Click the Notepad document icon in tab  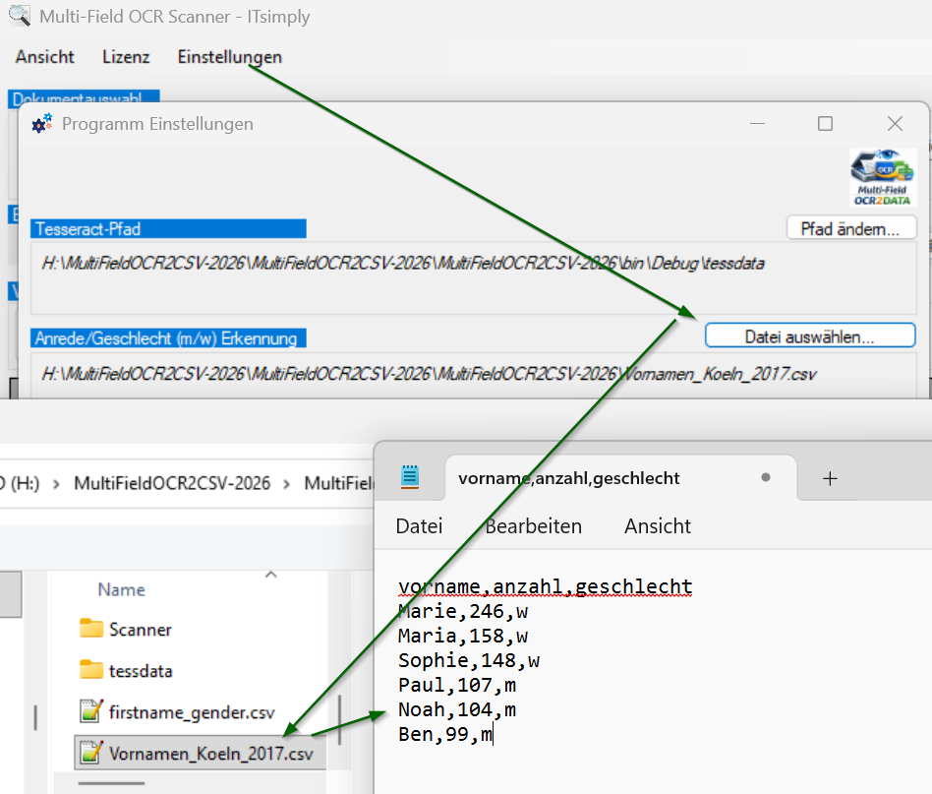410,478
